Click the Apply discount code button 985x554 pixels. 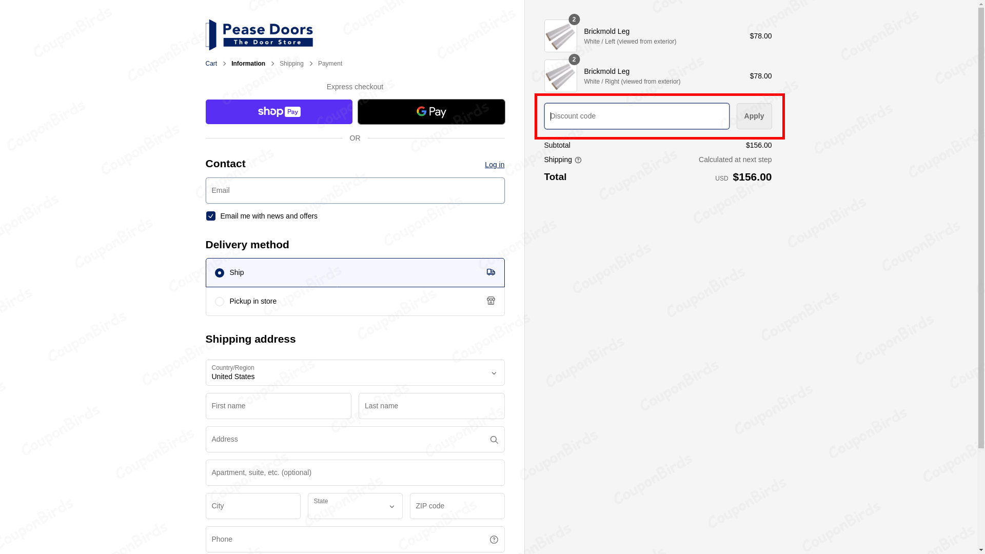(754, 116)
